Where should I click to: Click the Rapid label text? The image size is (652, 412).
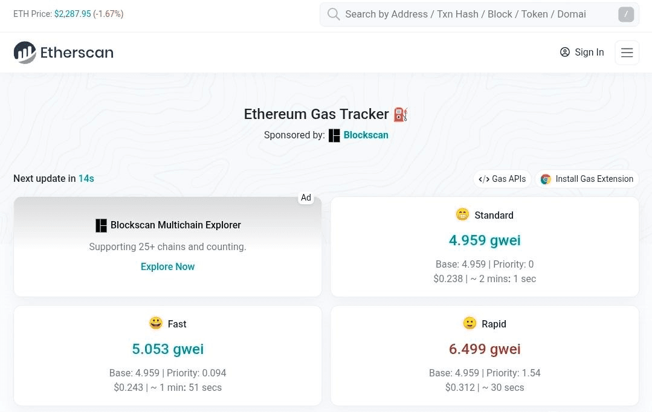point(494,324)
